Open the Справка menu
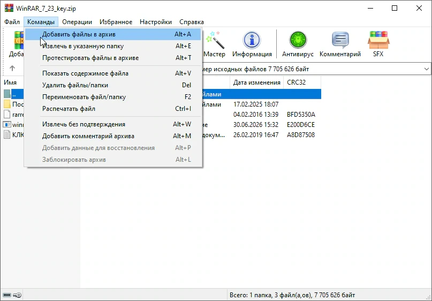This screenshot has width=432, height=301. tap(192, 22)
